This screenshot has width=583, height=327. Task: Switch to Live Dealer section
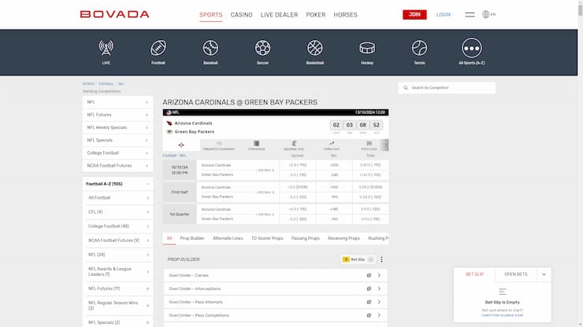(x=279, y=15)
